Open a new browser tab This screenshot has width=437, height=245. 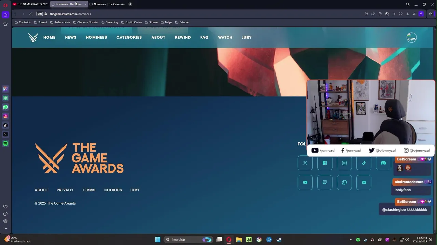click(130, 4)
